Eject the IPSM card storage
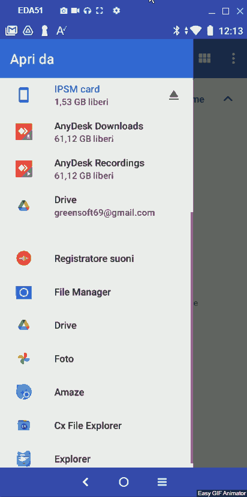 coord(174,96)
